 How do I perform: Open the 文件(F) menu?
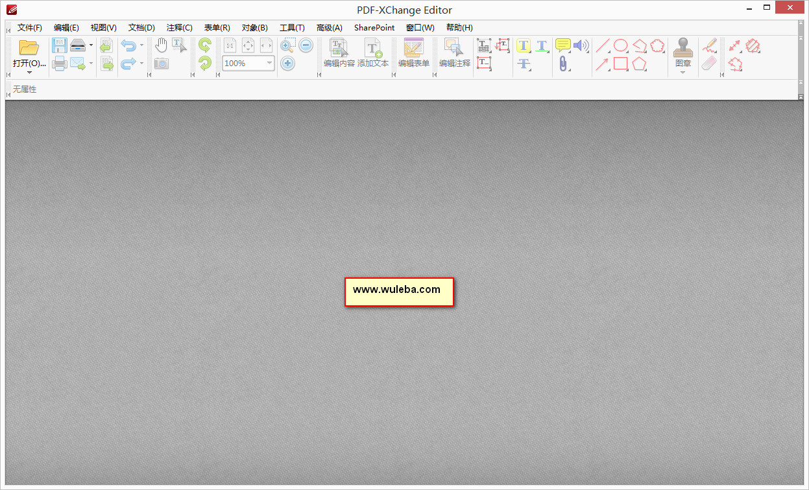[x=30, y=28]
